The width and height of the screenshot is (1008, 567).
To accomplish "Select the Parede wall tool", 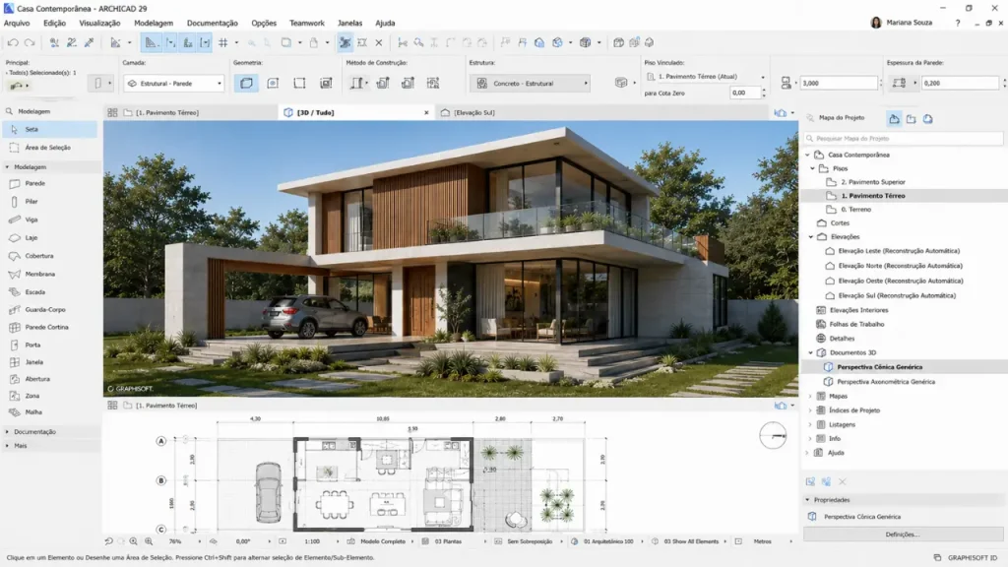I will tap(35, 183).
